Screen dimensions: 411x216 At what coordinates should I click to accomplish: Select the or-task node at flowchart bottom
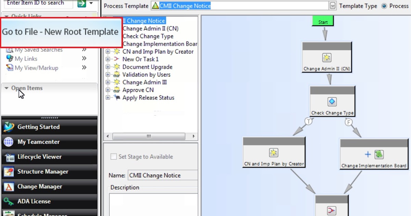[332, 206]
